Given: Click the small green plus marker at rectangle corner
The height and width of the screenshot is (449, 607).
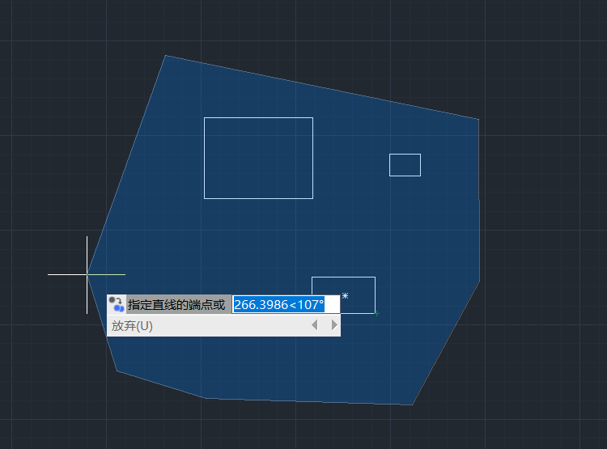Looking at the screenshot, I should point(376,314).
